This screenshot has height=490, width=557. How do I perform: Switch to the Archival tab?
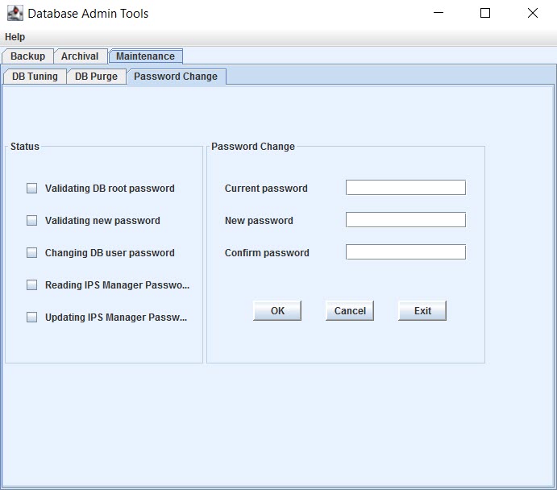point(80,56)
